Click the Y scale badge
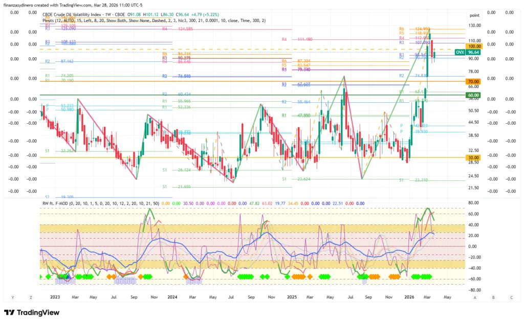524x323 pixels. (12, 297)
